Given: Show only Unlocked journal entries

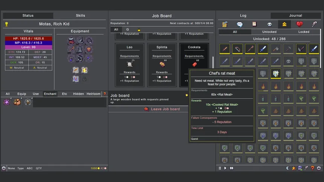Looking at the screenshot, I should coord(269,32).
